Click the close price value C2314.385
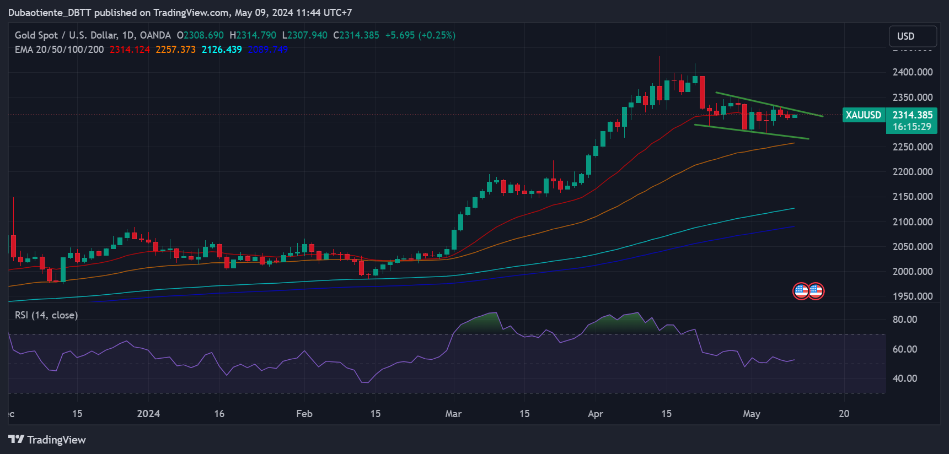The width and height of the screenshot is (949, 454). click(x=356, y=35)
